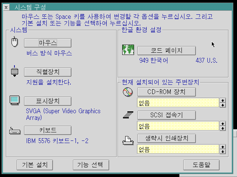The width and height of the screenshot is (237, 177).
Task: Click the printer icon
Action: 128,140
